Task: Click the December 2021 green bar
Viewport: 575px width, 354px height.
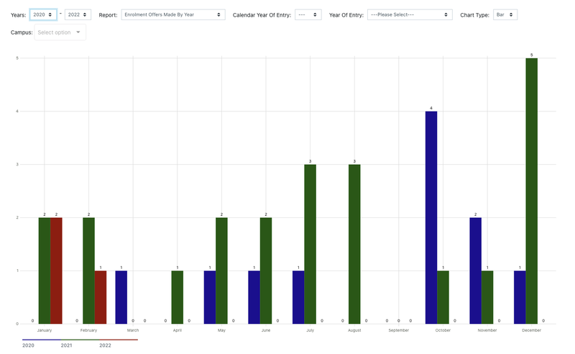Action: tap(531, 191)
